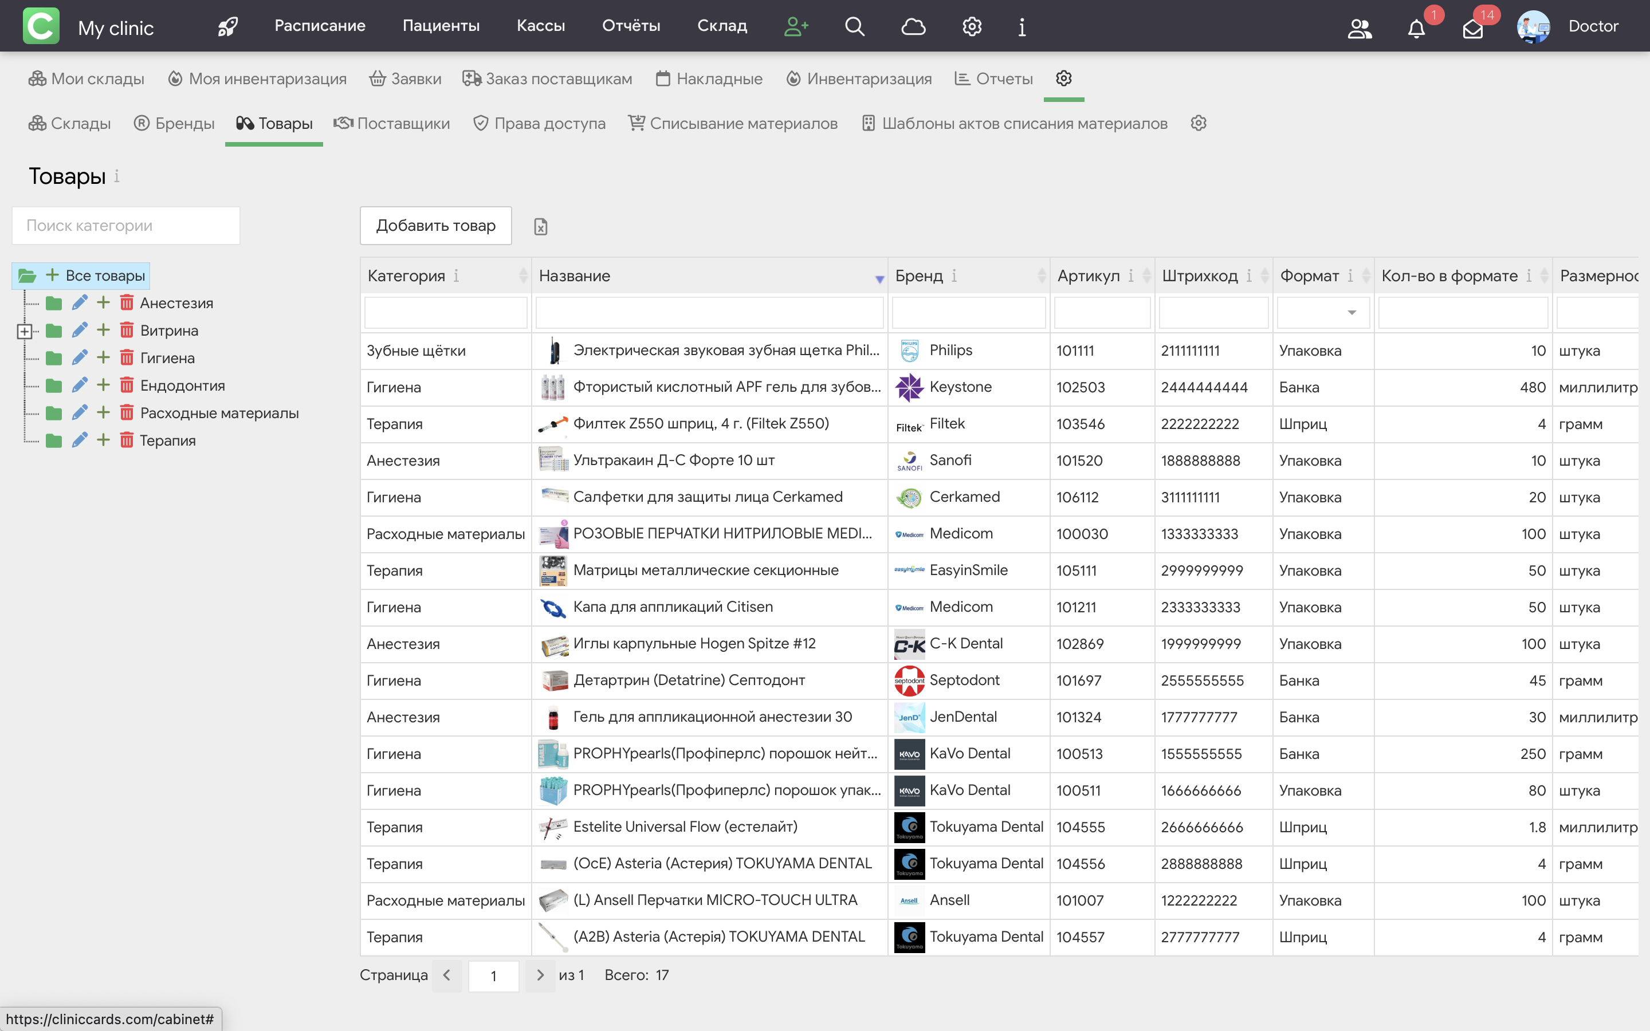1650x1031 pixels.
Task: Select Расходные материалы category in tree
Action: [219, 412]
